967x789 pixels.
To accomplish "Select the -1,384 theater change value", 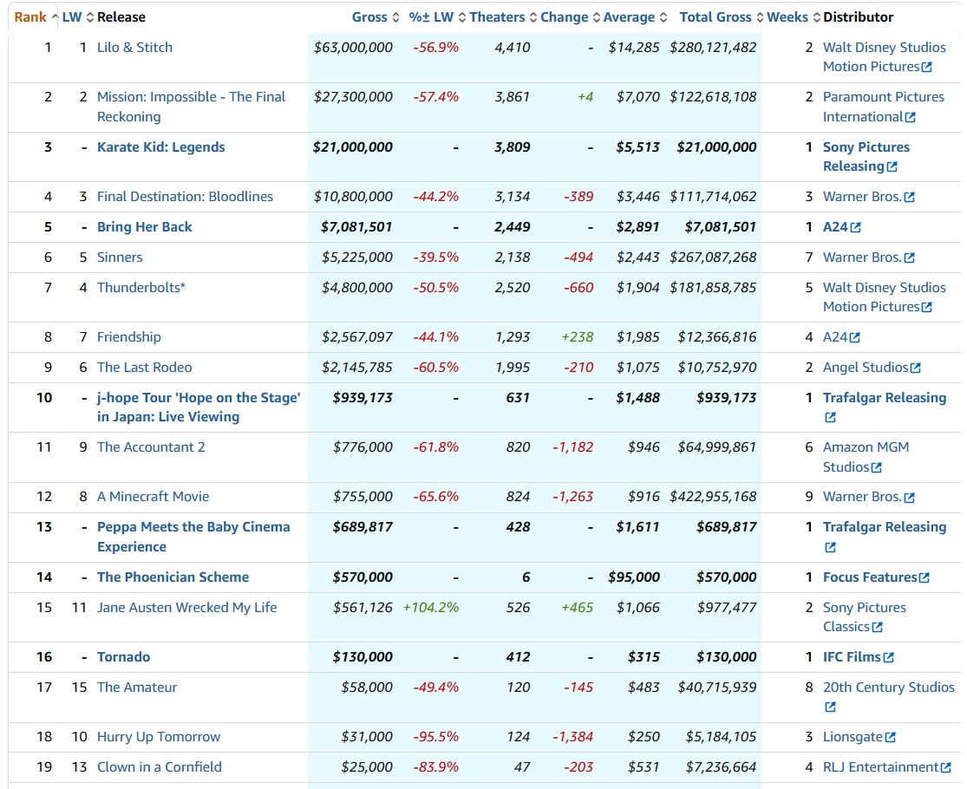I will (x=573, y=737).
